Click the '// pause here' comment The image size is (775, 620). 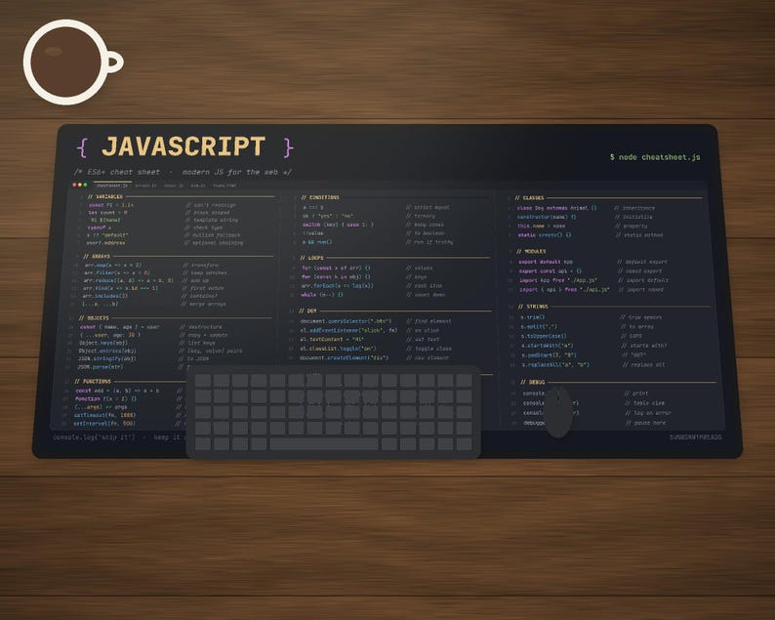[x=645, y=423]
